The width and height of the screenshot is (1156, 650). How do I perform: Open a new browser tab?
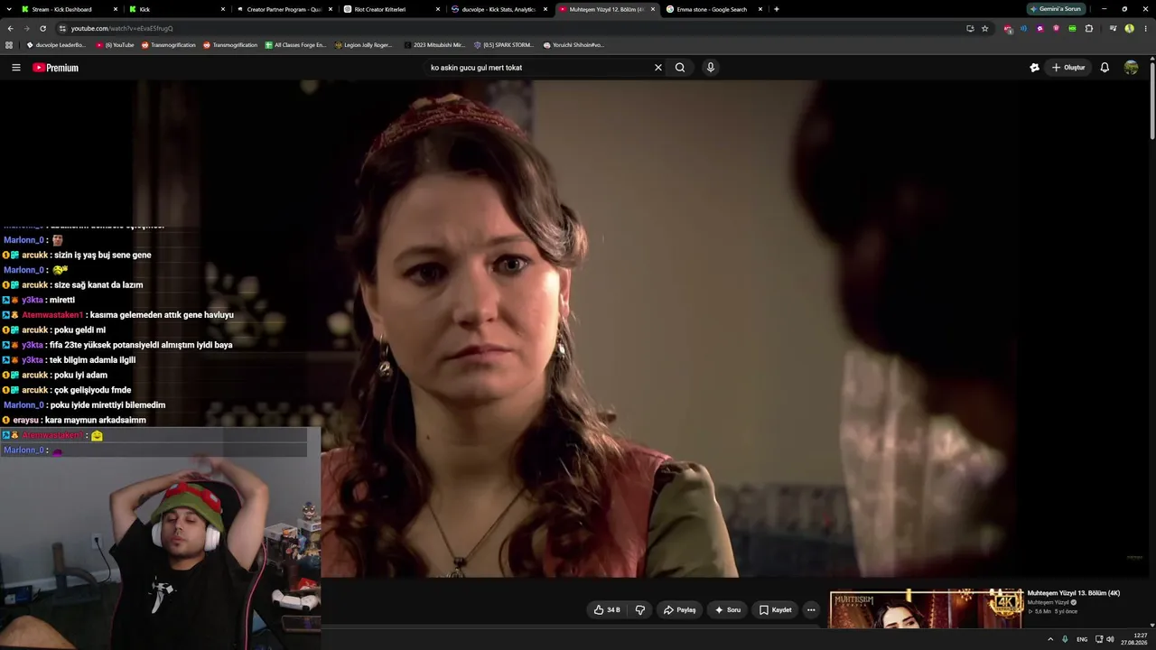[x=777, y=9]
